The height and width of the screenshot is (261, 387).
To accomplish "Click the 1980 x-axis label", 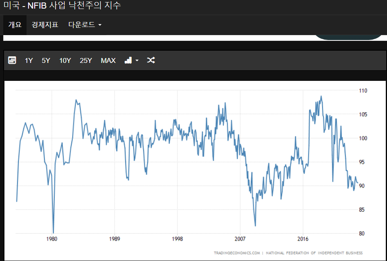I will pos(51,239).
